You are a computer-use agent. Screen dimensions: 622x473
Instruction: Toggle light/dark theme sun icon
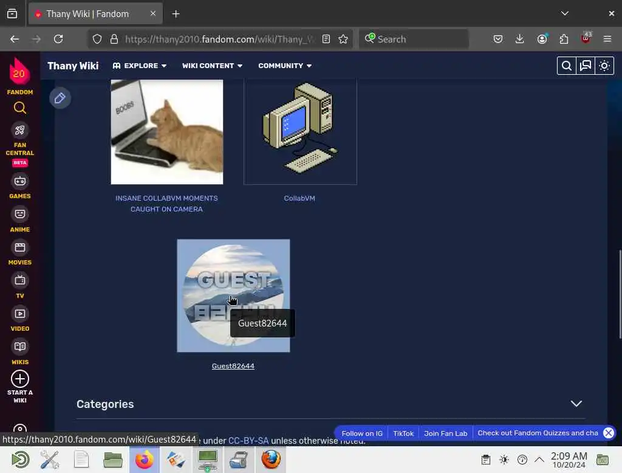[x=604, y=66]
